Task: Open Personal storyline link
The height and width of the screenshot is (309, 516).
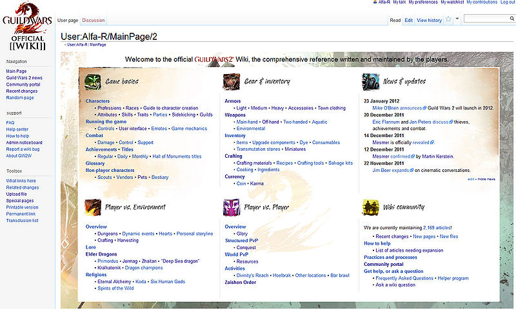Action: (x=195, y=234)
